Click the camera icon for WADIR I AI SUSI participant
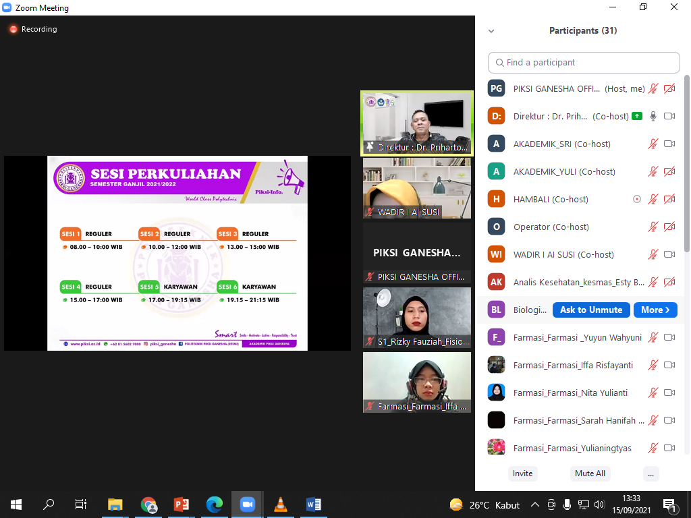Screen dimensions: 691x518 [x=669, y=254]
